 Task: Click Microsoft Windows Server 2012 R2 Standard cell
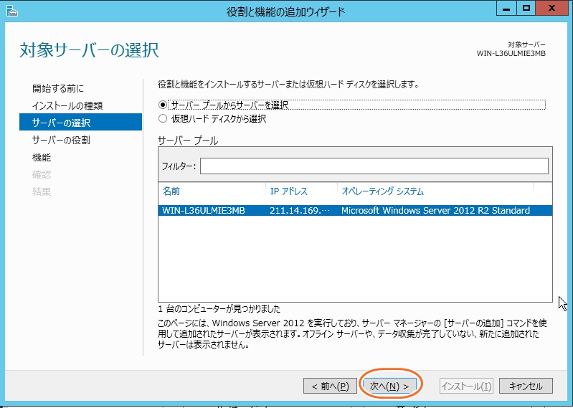click(x=435, y=210)
